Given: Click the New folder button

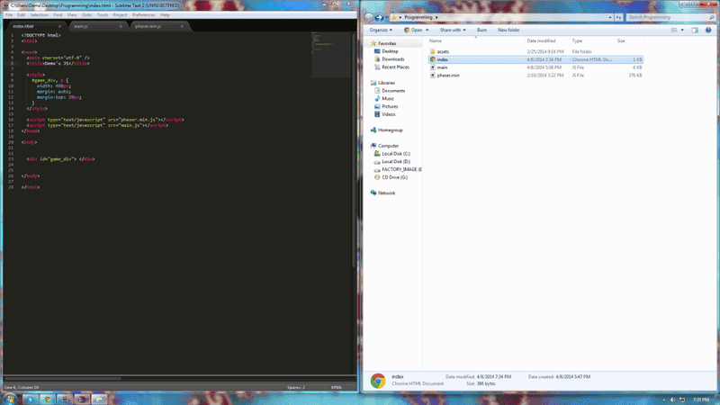Looking at the screenshot, I should 508,30.
